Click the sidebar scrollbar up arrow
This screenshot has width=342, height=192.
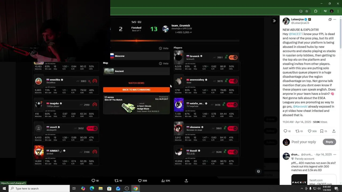pyautogui.click(x=340, y=17)
